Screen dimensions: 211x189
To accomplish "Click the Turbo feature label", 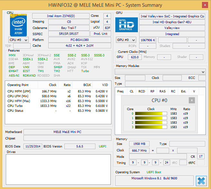I will tap(85, 71).
